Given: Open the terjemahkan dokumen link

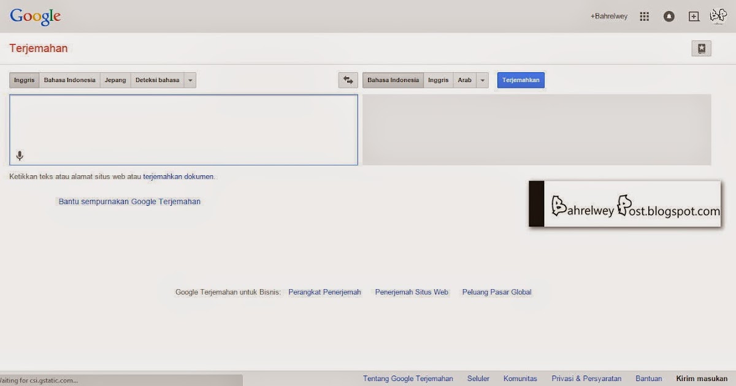Looking at the screenshot, I should (x=178, y=176).
